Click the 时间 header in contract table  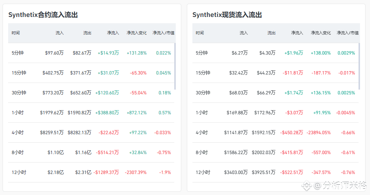coord(16,33)
